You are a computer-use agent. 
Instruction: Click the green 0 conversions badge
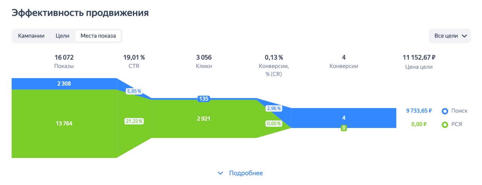pos(343,128)
